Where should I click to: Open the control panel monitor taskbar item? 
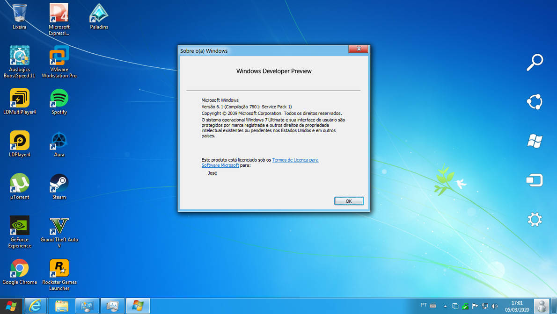87,306
